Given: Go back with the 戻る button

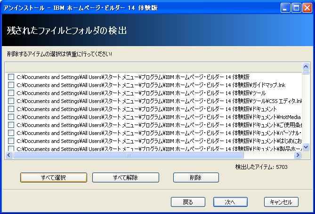Looking at the screenshot, I should coord(188,202).
